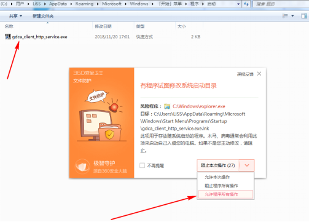Toggle the preview pane icon

coord(304,16)
